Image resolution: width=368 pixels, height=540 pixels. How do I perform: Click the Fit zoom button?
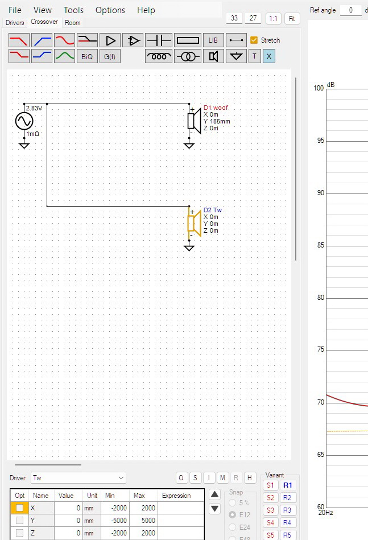(x=292, y=18)
